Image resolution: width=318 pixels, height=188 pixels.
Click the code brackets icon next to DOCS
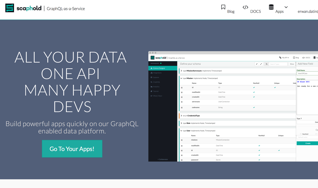pos(245,7)
